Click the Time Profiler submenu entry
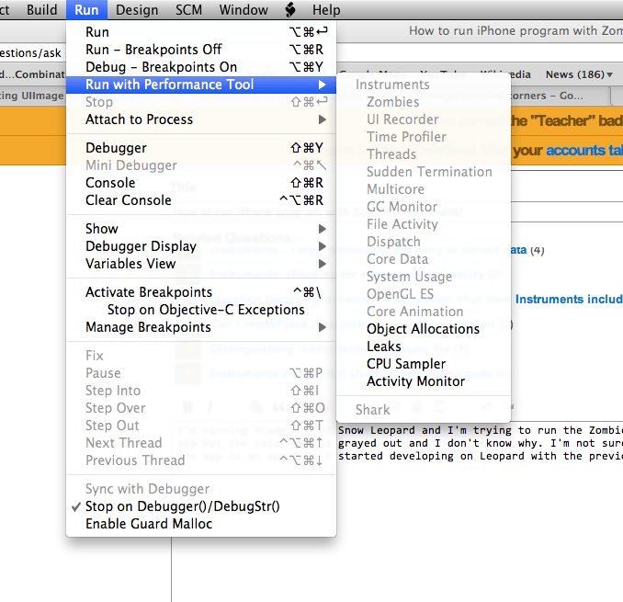The image size is (623, 602). coord(424,137)
